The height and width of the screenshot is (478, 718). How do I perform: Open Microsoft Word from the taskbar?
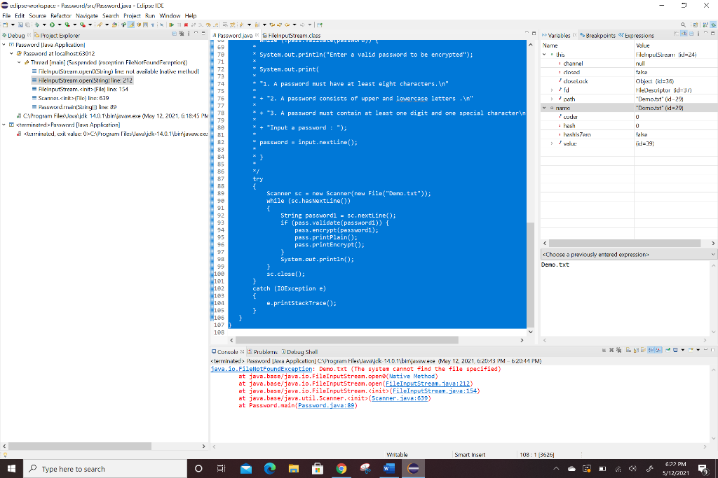pyautogui.click(x=389, y=468)
